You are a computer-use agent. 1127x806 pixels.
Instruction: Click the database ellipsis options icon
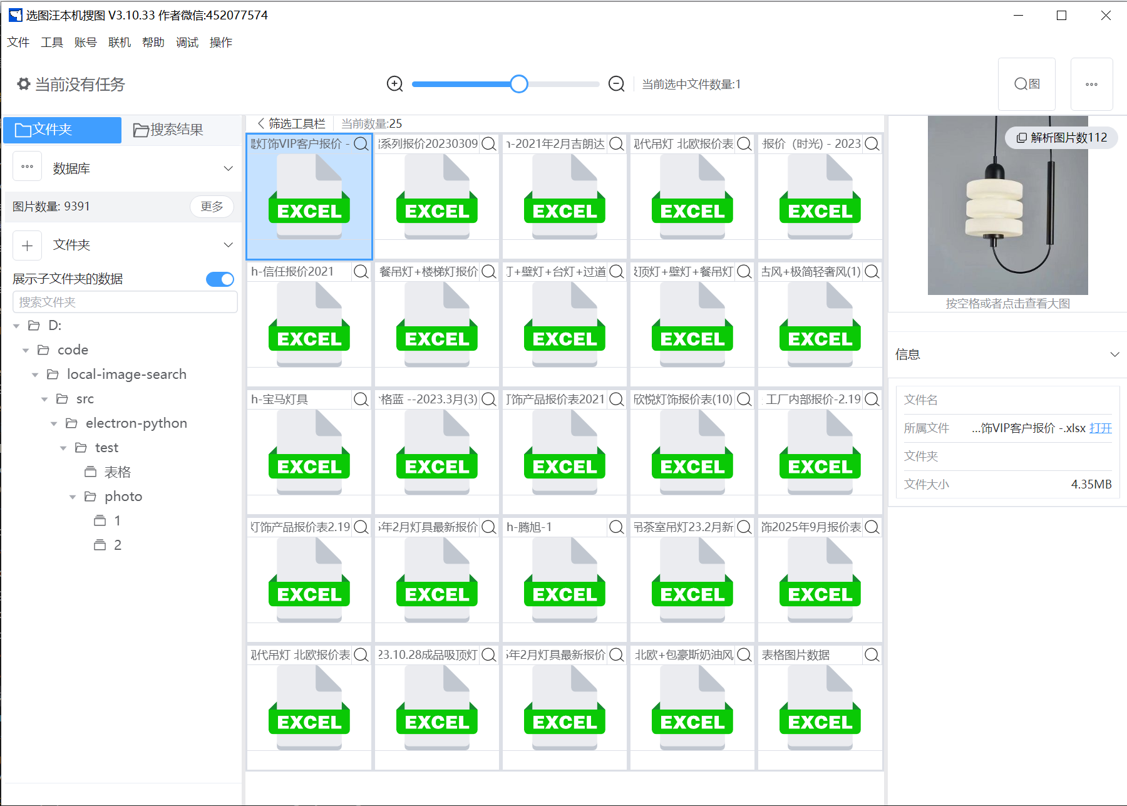(x=27, y=166)
